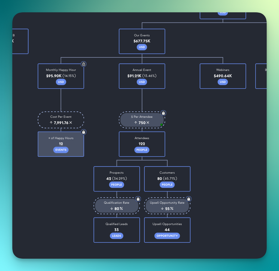Select the Monthly Happy Hour node
Screen dimensions: 279x271
point(61,76)
